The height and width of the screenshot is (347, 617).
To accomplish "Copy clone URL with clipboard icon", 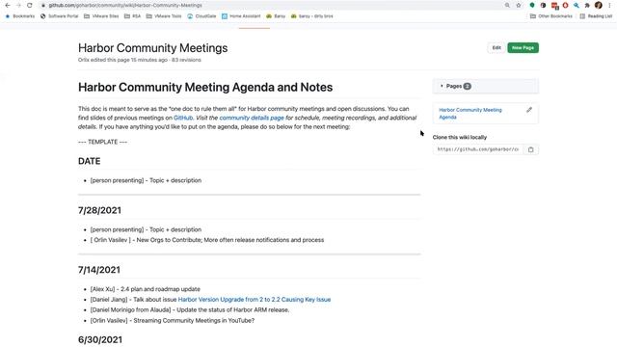I will pos(531,149).
